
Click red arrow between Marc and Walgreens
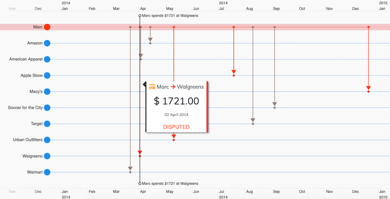click(x=173, y=86)
